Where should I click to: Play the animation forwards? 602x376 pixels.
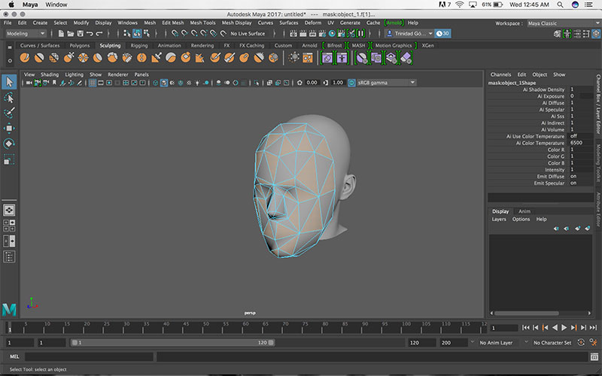[564, 328]
